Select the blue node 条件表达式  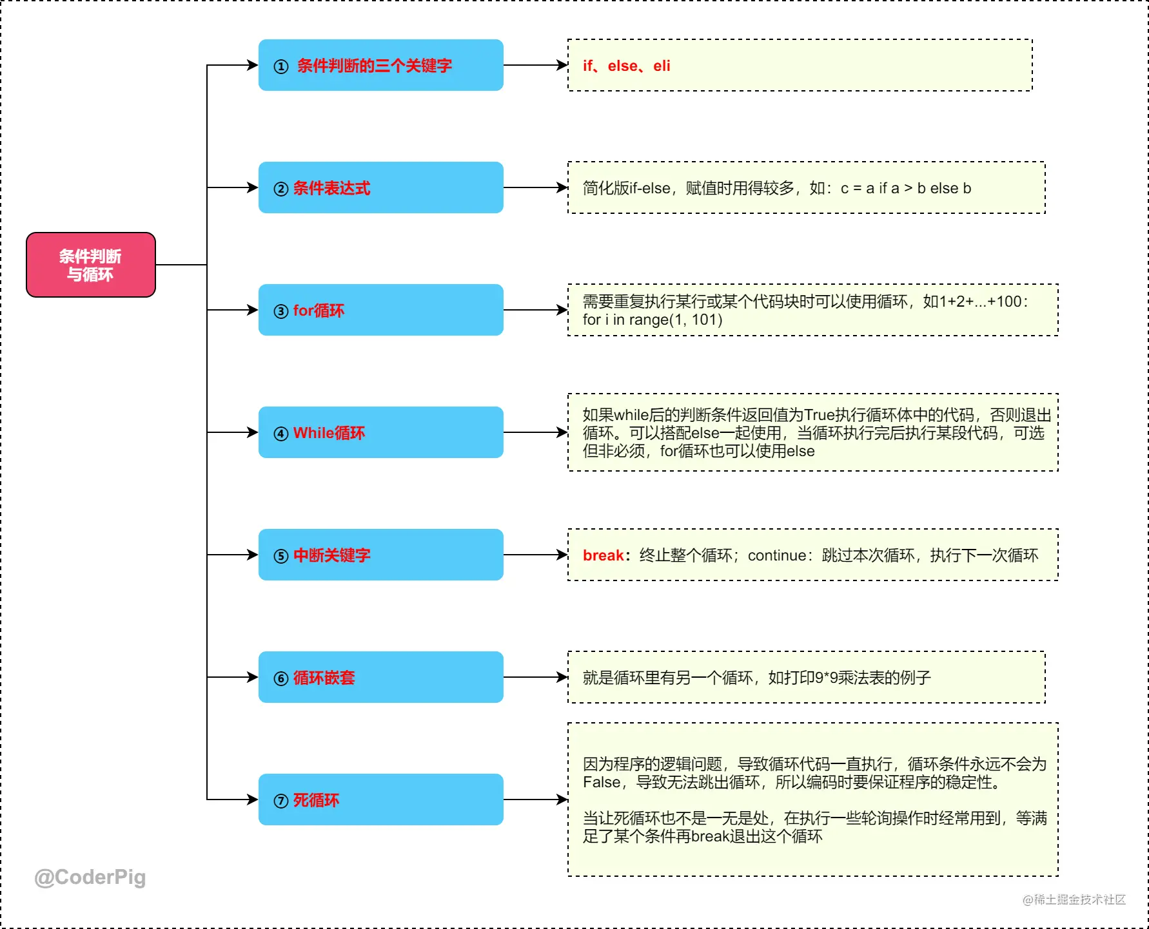pyautogui.click(x=381, y=187)
